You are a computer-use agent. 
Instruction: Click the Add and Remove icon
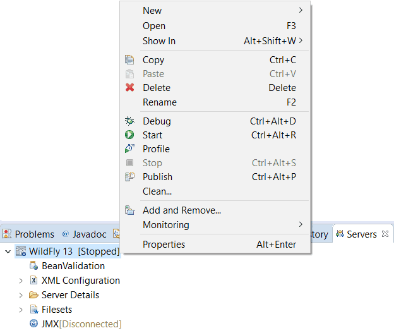coord(129,210)
